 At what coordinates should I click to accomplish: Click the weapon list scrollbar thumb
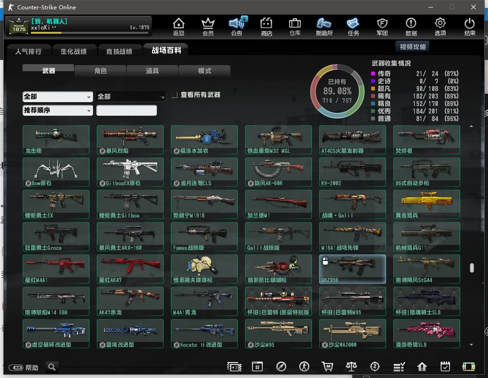(x=472, y=268)
